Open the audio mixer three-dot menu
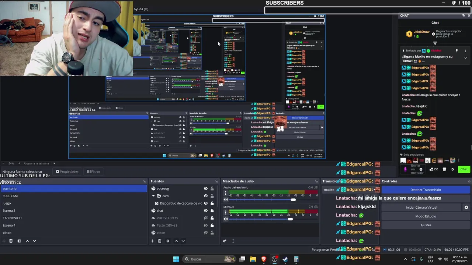This screenshot has height=265, width=472. pyautogui.click(x=233, y=241)
